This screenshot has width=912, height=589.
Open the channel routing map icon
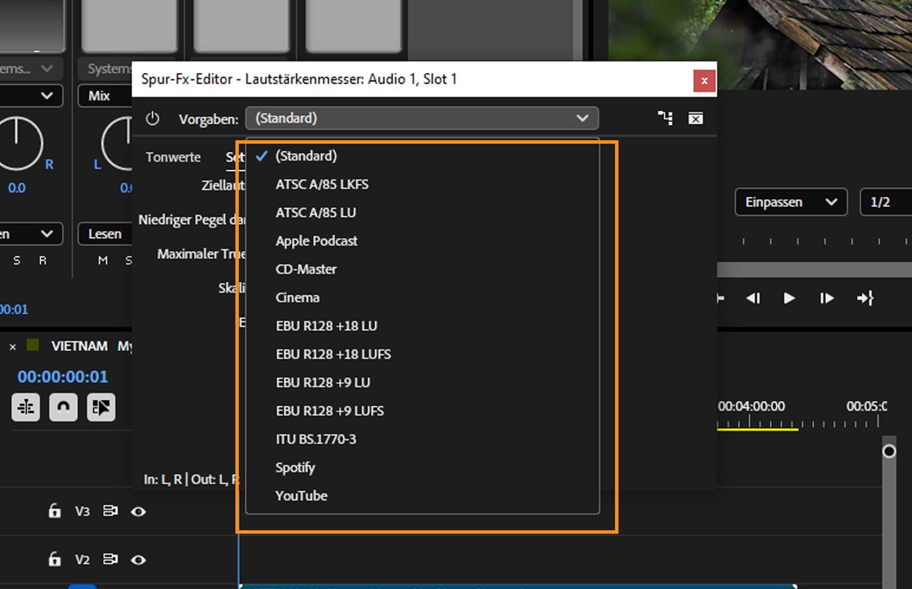pyautogui.click(x=665, y=118)
